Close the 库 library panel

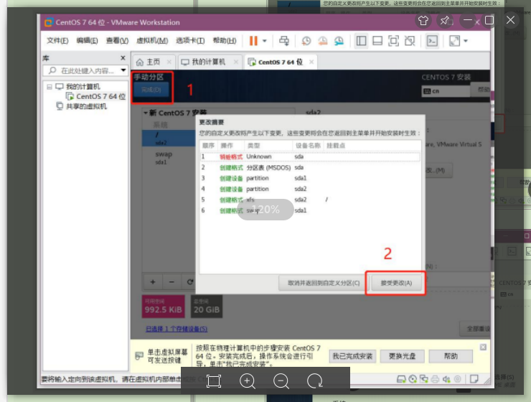(x=123, y=58)
